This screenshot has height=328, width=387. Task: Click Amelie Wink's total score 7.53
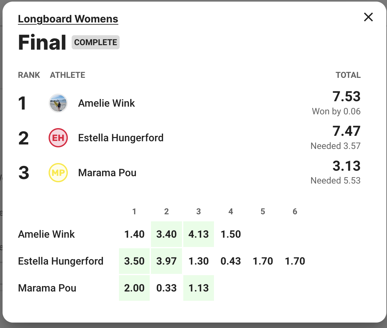click(346, 96)
